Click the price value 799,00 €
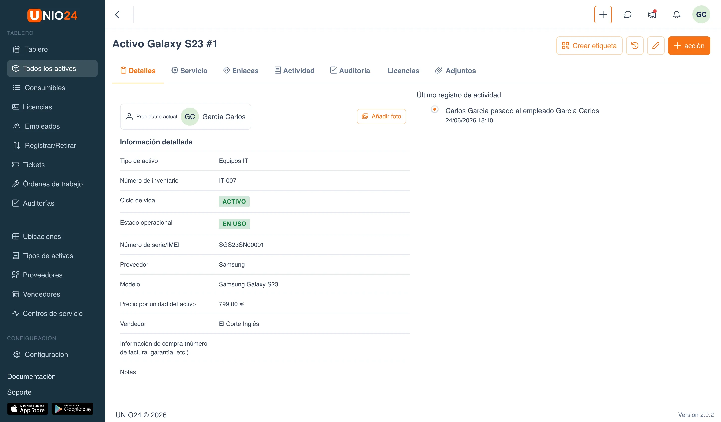Screen dimensions: 721x422 pyautogui.click(x=231, y=304)
